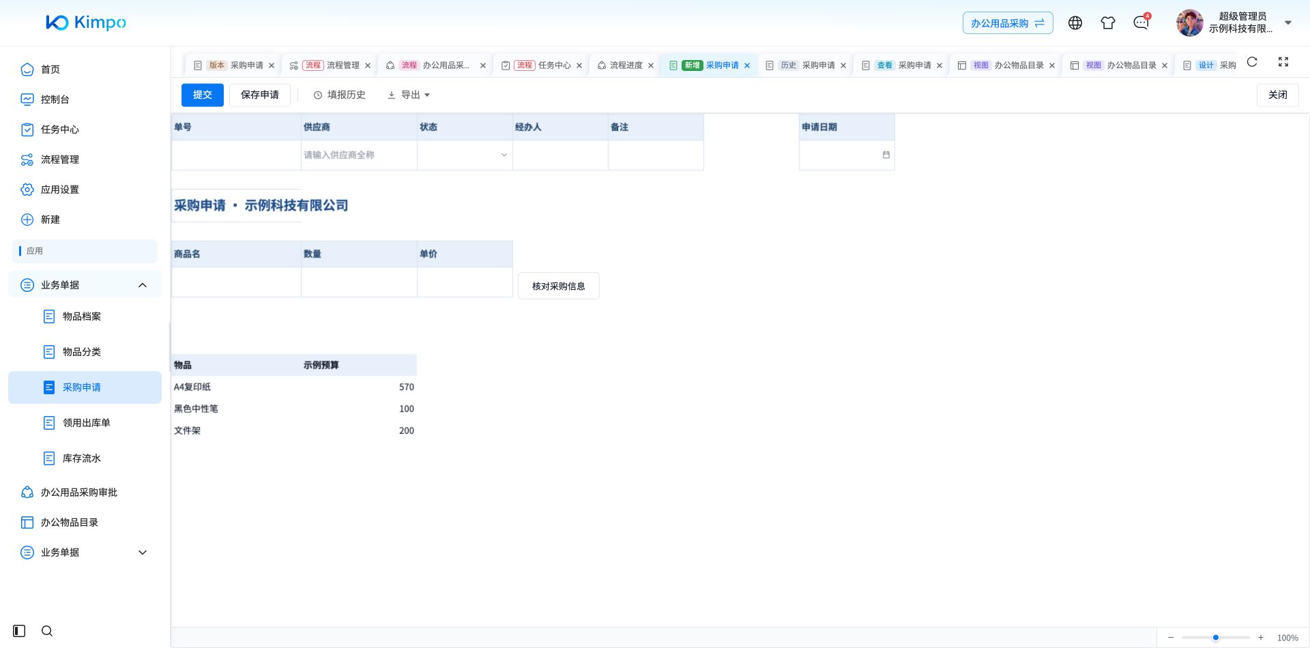Click the 商品名 input cell
Viewport: 1310px width, 648px height.
click(x=236, y=282)
